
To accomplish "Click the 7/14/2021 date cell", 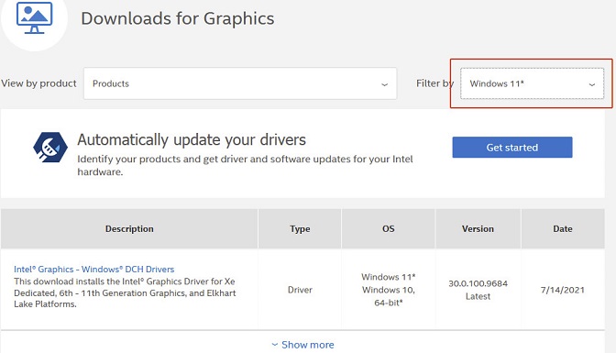I will (563, 290).
